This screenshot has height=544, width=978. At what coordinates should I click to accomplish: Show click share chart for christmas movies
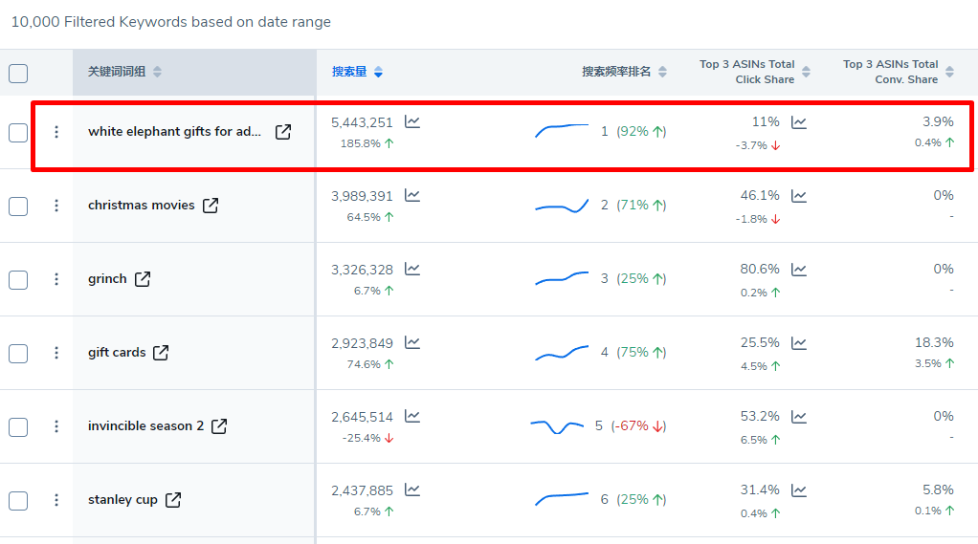pyautogui.click(x=799, y=196)
